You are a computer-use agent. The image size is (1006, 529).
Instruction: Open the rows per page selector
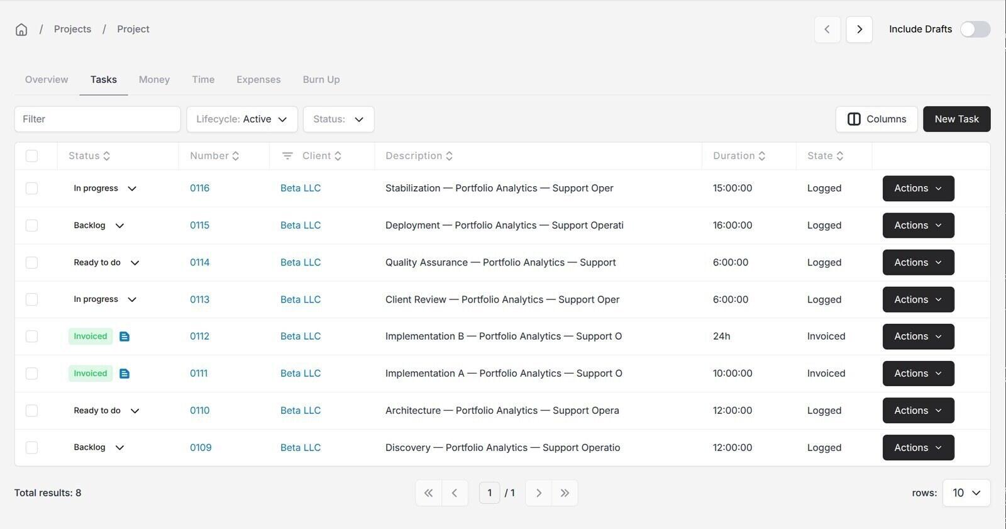966,493
